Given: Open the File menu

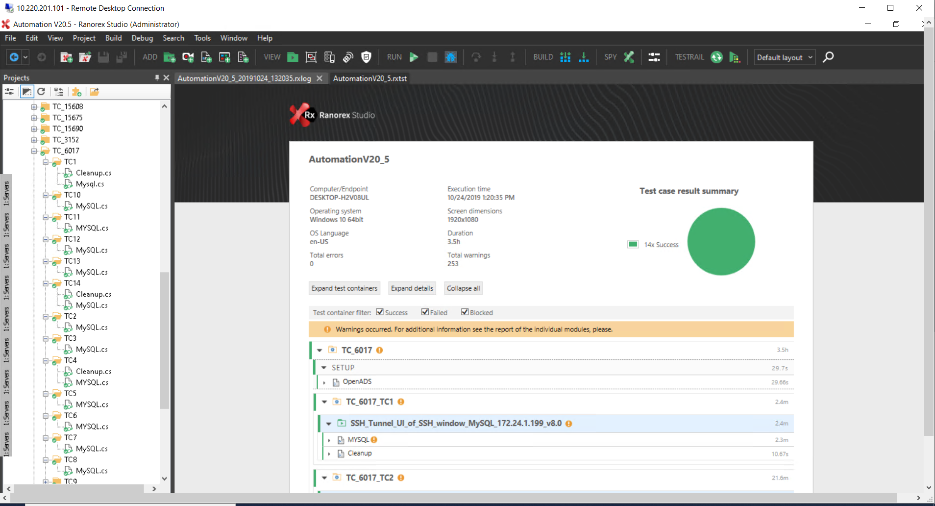Looking at the screenshot, I should coord(10,38).
